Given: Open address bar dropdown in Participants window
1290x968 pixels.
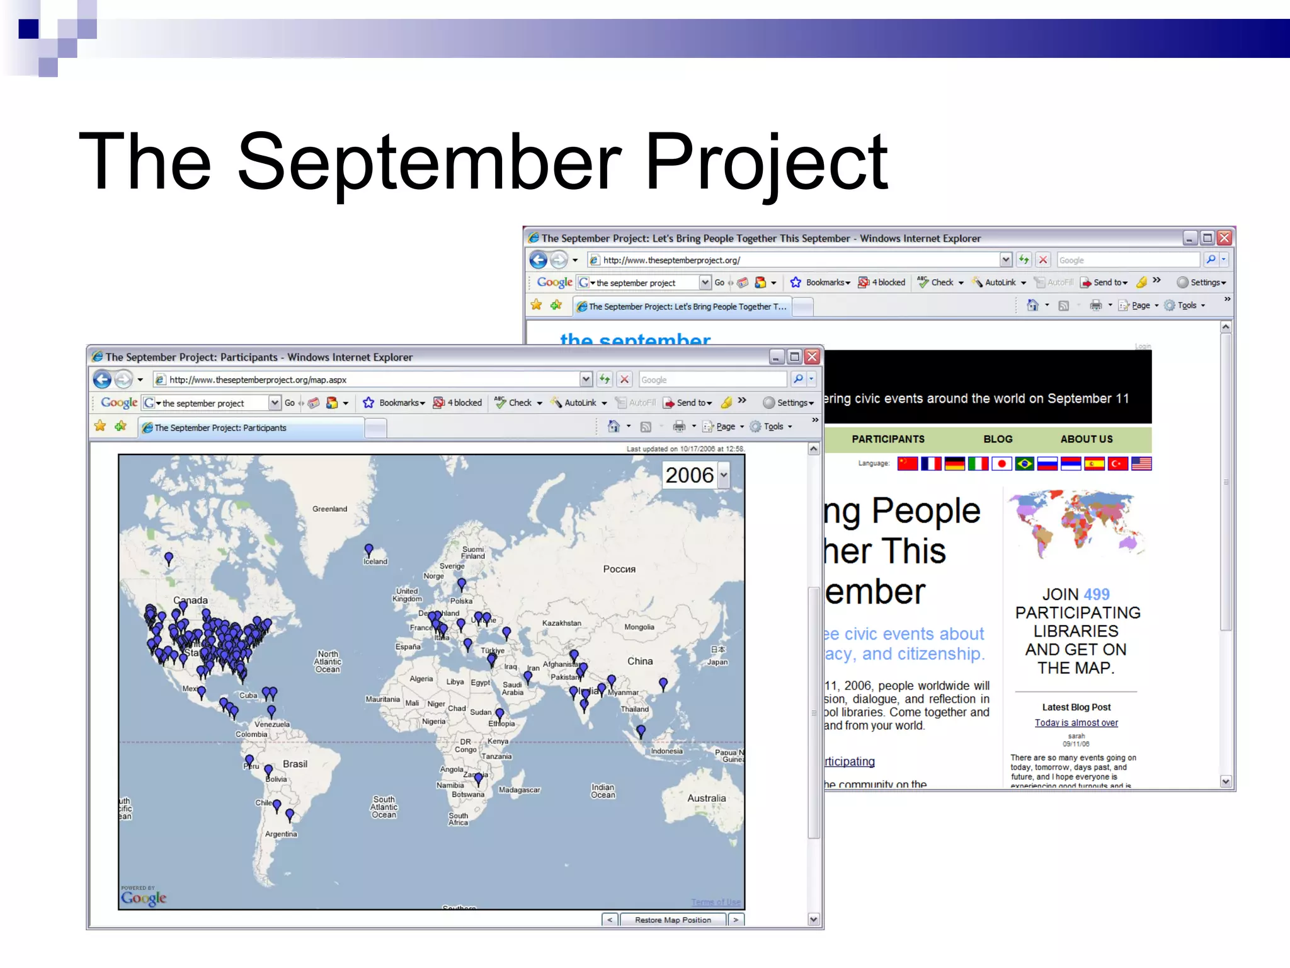Looking at the screenshot, I should tap(586, 379).
